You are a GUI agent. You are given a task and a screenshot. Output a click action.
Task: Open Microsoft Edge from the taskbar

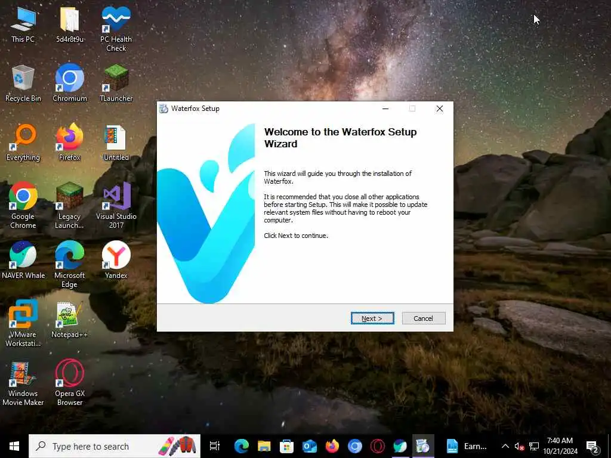coord(241,446)
